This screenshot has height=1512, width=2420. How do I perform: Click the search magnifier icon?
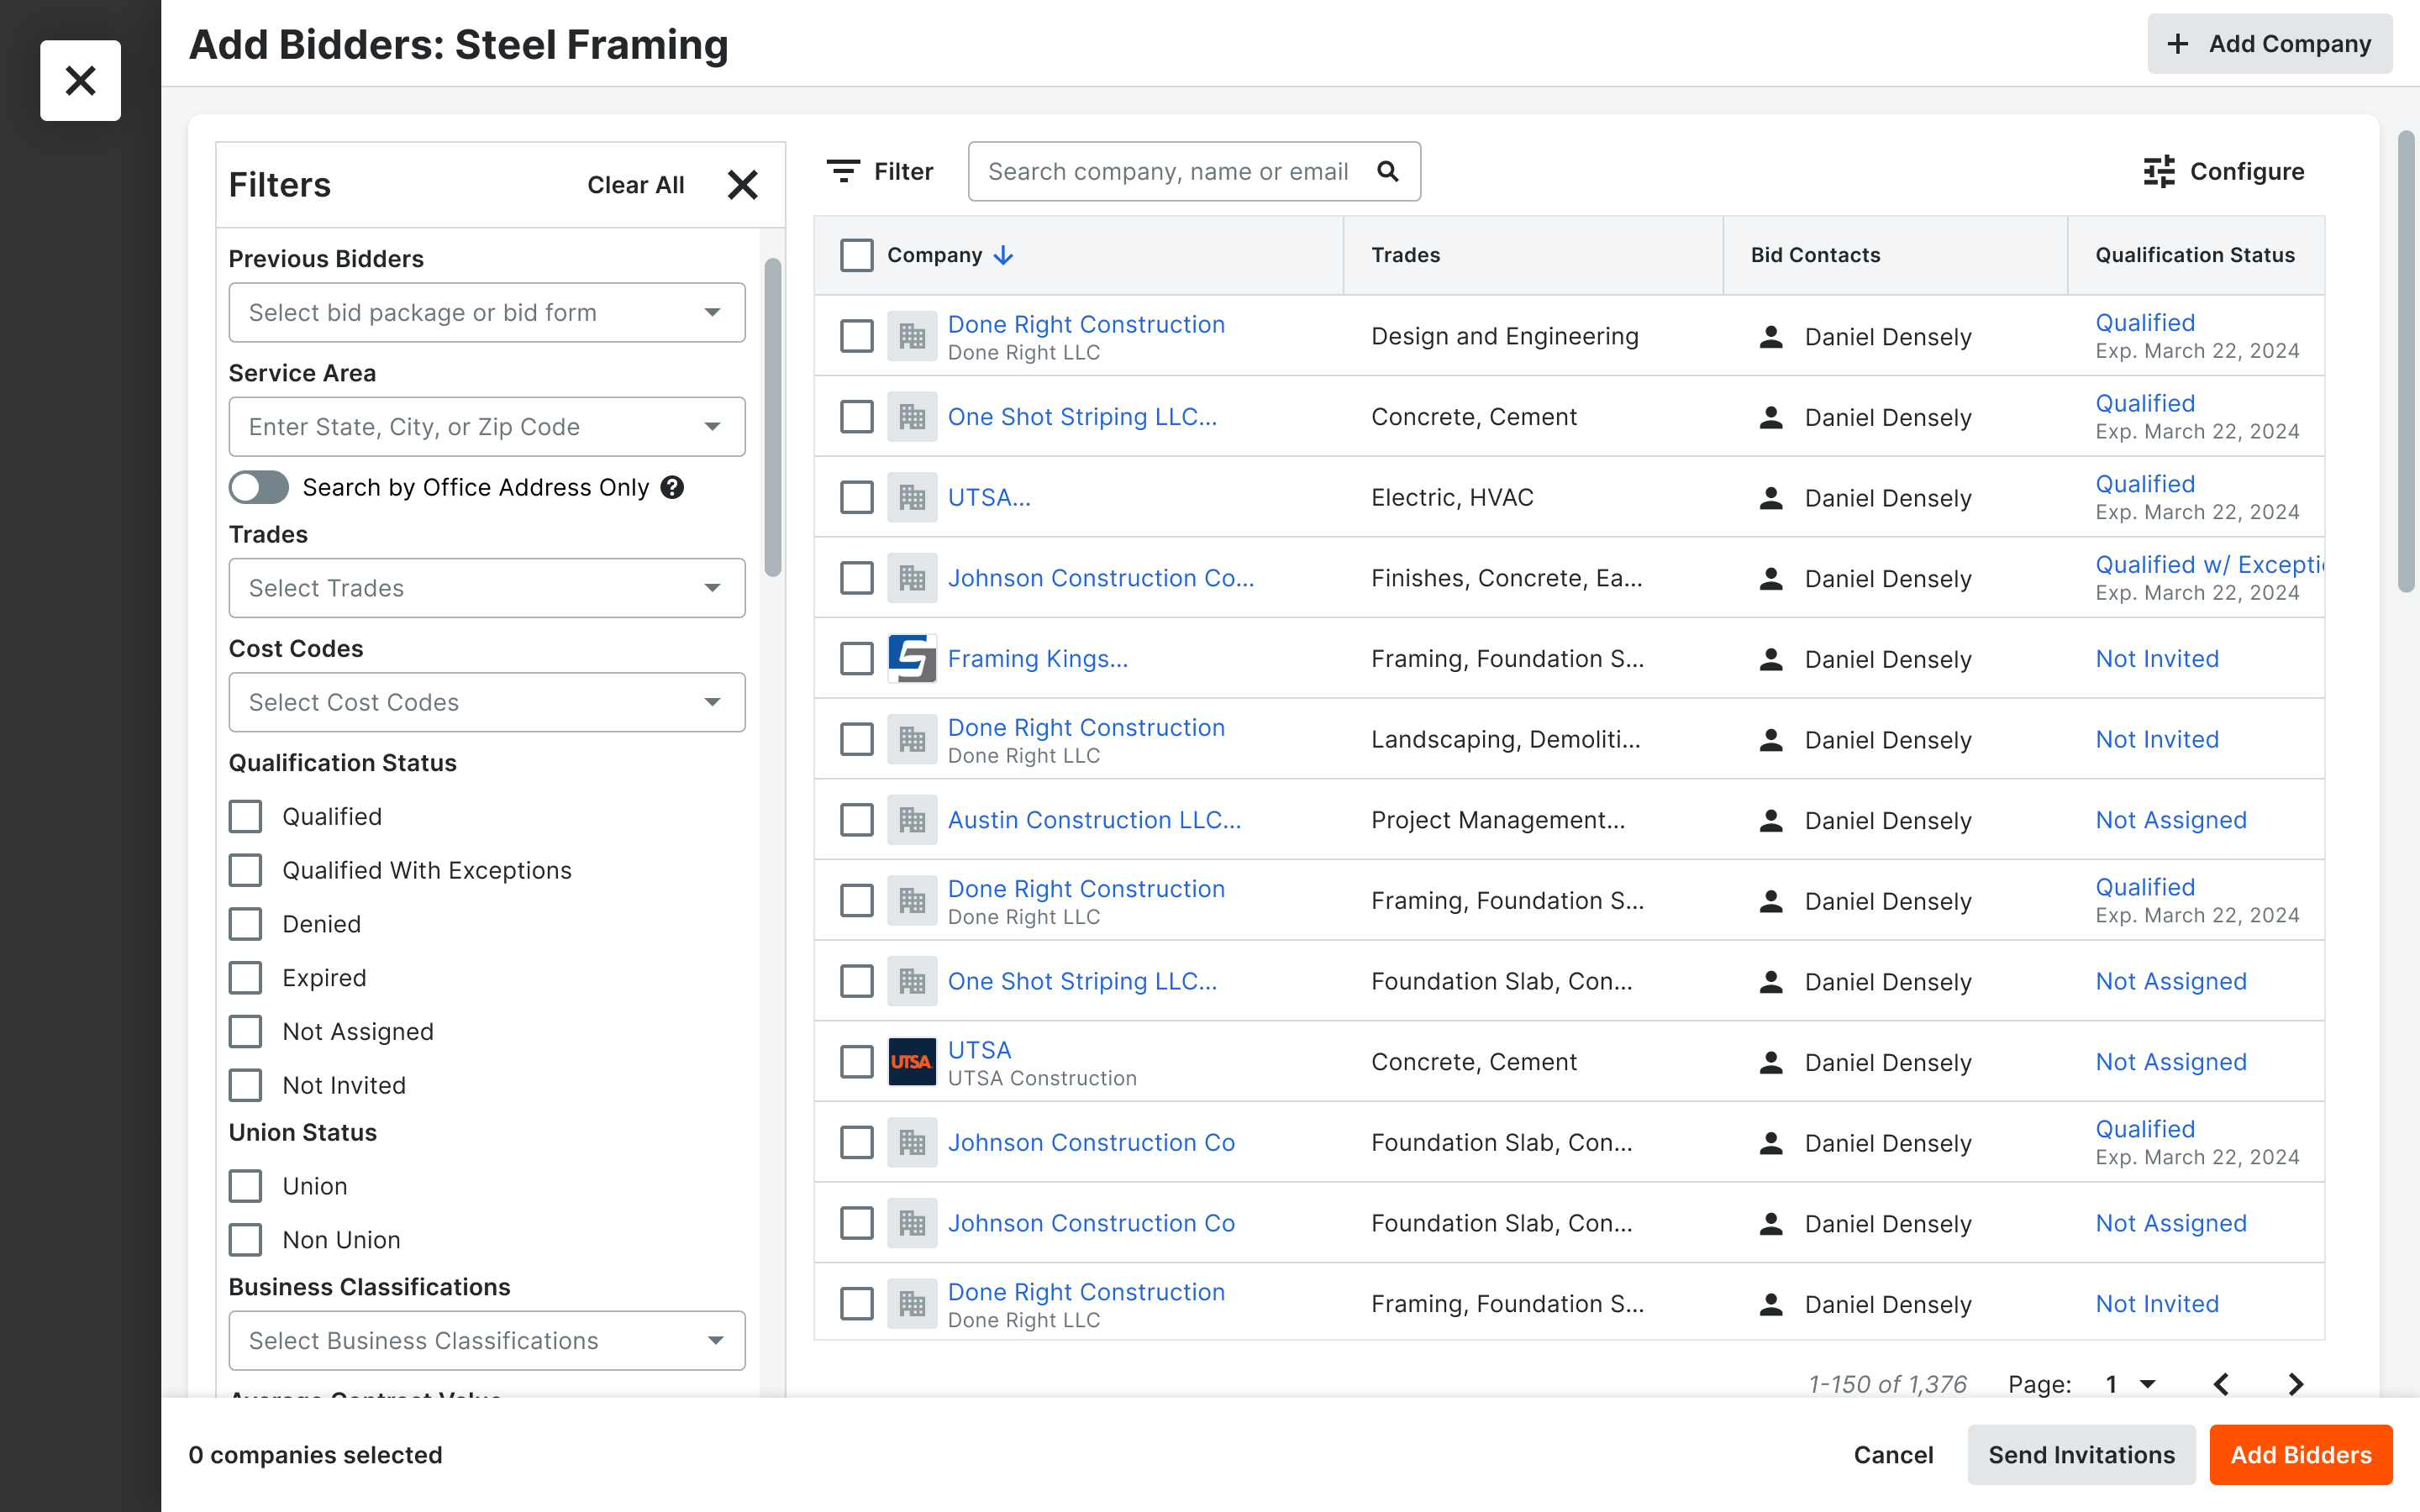pos(1388,171)
